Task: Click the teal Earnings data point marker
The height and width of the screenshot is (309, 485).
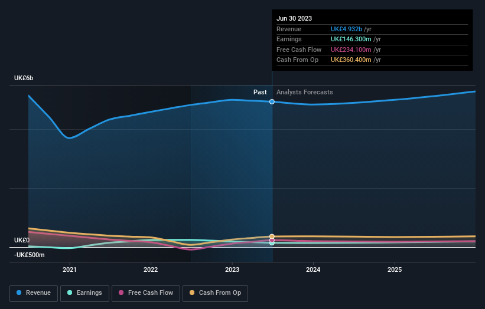Action: (x=272, y=243)
